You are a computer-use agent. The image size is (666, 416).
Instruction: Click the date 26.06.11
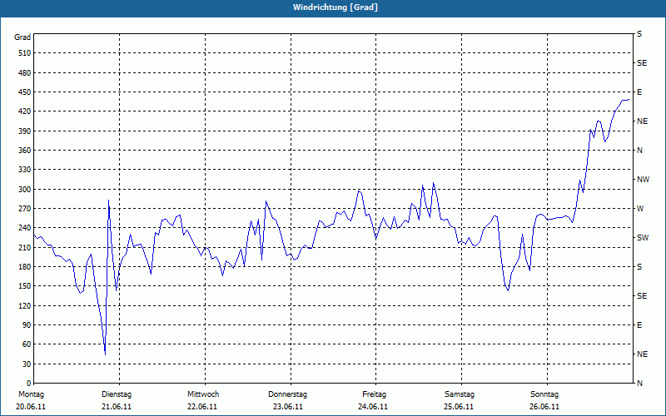click(544, 407)
